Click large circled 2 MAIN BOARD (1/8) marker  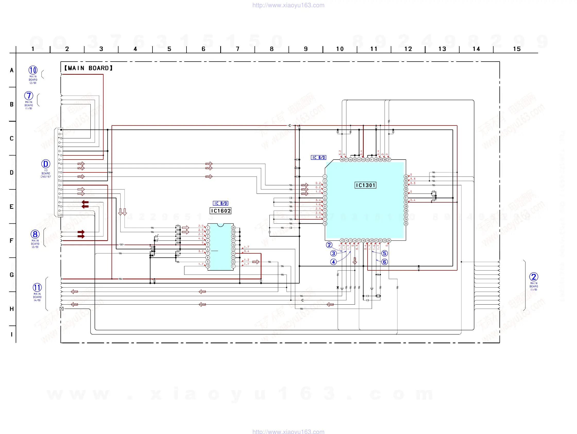click(x=533, y=277)
